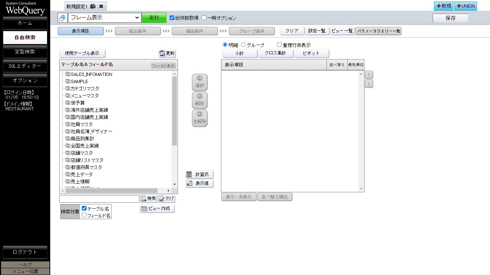
Task: Click the 実行 execute button
Action: click(x=154, y=17)
